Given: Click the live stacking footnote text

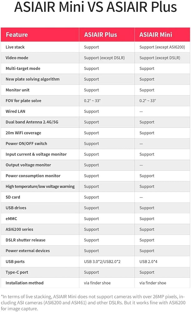Looking at the screenshot, I should [x=93, y=303].
